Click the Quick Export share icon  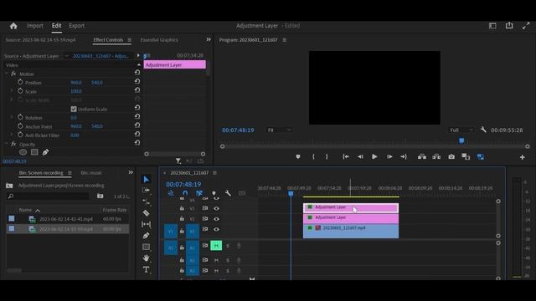[x=509, y=26]
